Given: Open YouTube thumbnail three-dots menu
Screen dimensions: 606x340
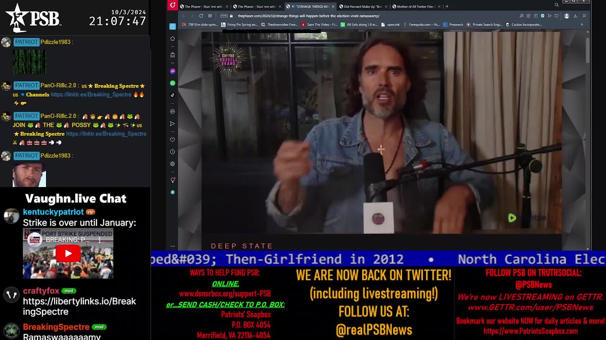Looking at the screenshot, I should (x=99, y=240).
